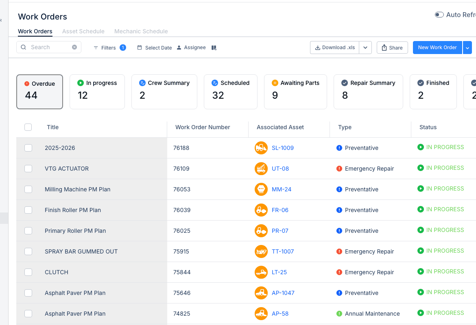The image size is (476, 325).
Task: Click the column settings icon beside Assignee
Action: coord(214,48)
